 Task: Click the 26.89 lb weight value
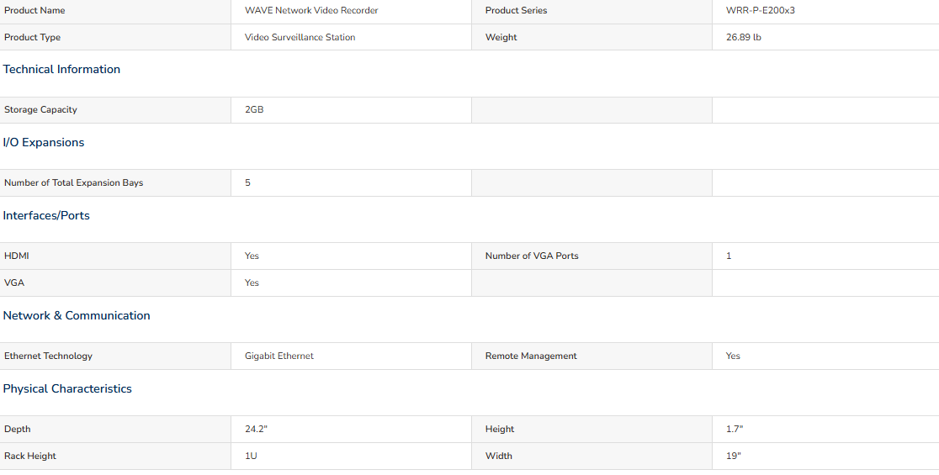coord(743,37)
